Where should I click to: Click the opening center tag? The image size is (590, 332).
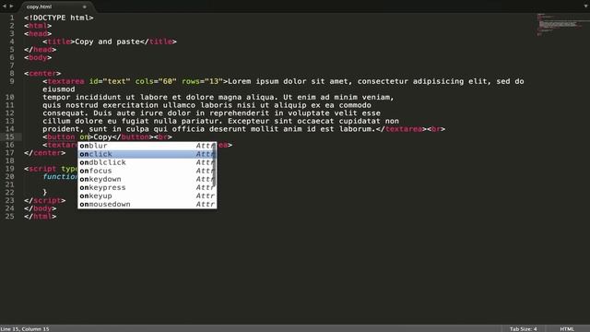coord(42,74)
